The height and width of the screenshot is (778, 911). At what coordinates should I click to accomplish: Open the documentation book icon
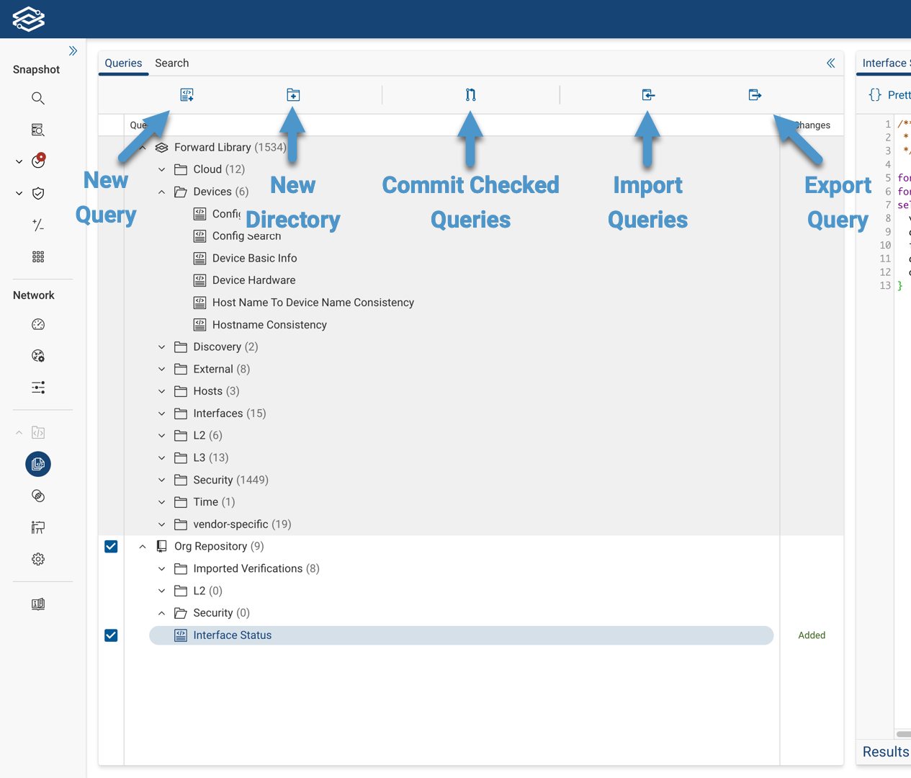coord(37,604)
